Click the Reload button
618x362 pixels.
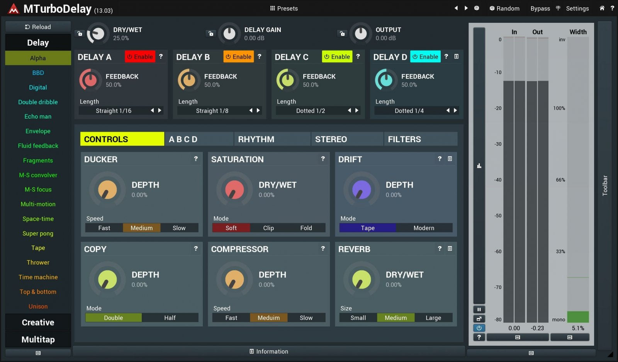tap(37, 27)
